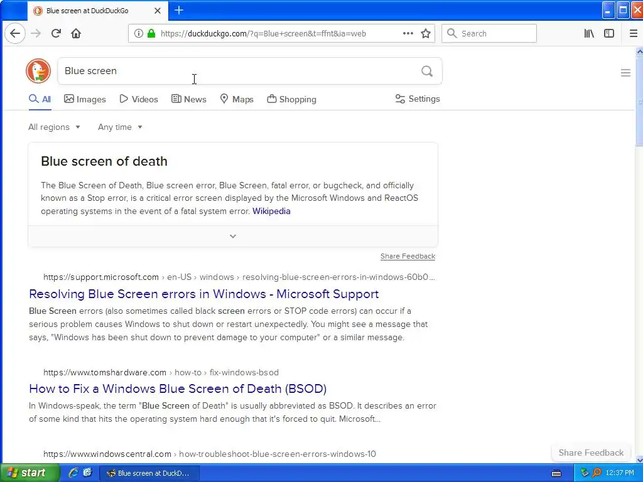Click the forward navigation arrow
Screen dimensions: 643x482
point(36,33)
